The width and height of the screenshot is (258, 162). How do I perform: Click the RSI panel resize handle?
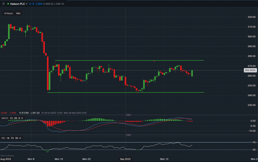click(x=128, y=135)
